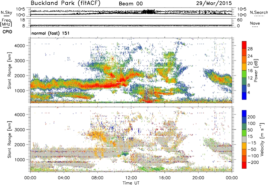This screenshot has width=268, height=185.
Task: Click the "04:00" time tick label
Action: [x=64, y=178]
